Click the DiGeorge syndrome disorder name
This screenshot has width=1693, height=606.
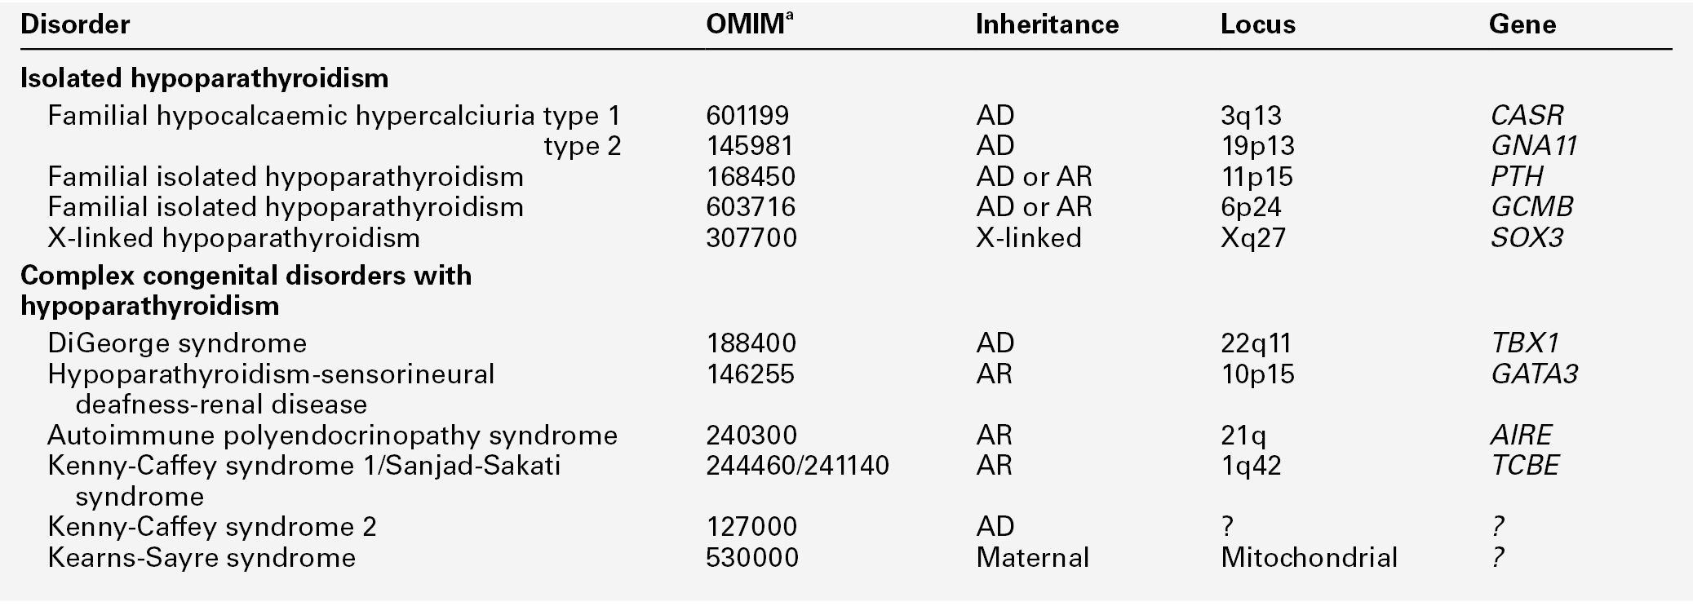177,343
